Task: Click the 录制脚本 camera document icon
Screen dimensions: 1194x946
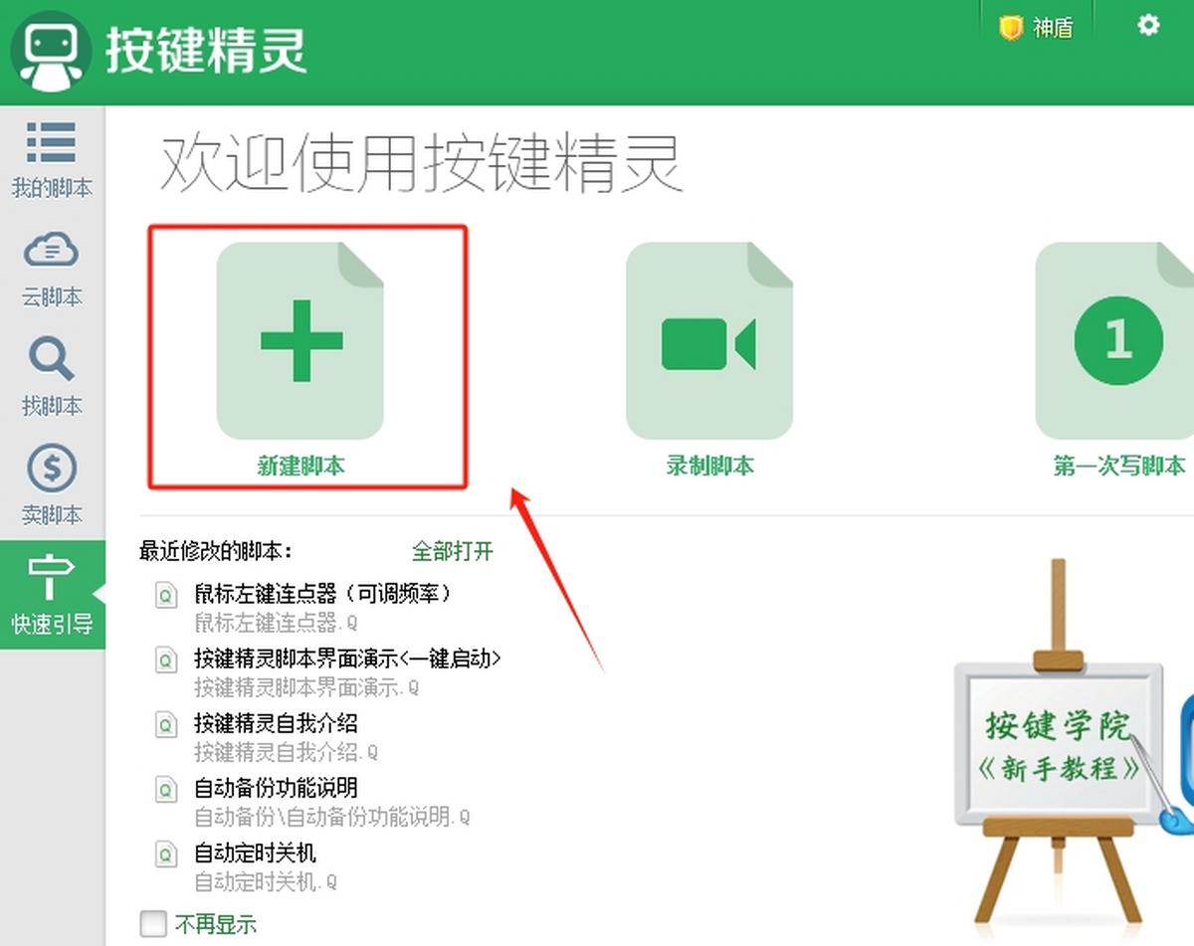Action: pyautogui.click(x=709, y=340)
